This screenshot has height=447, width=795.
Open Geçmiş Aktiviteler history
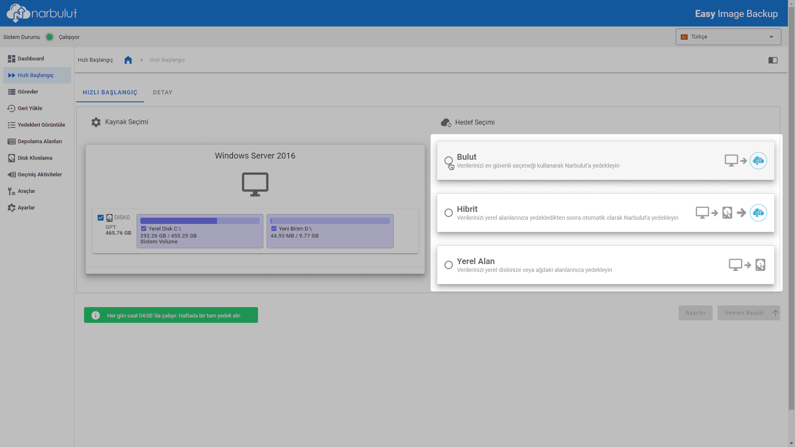tap(39, 175)
